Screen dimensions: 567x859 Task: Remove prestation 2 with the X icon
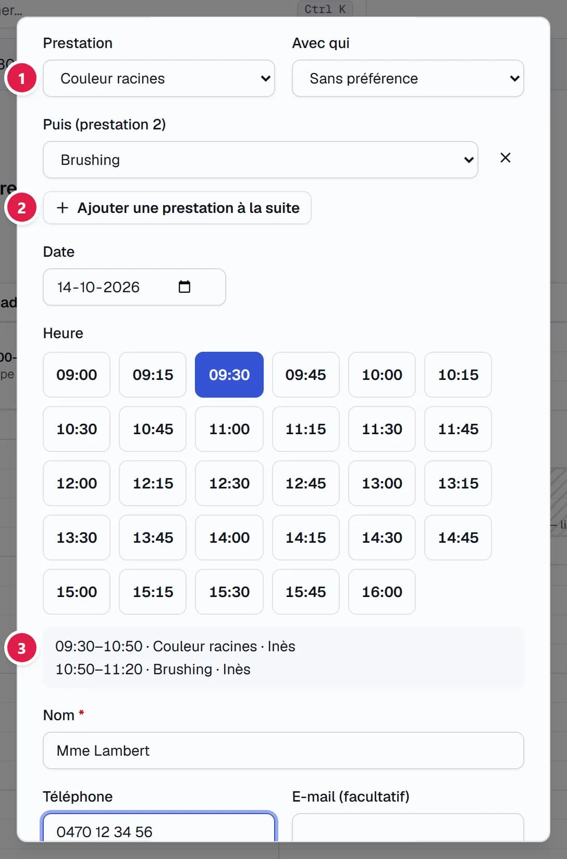(506, 158)
